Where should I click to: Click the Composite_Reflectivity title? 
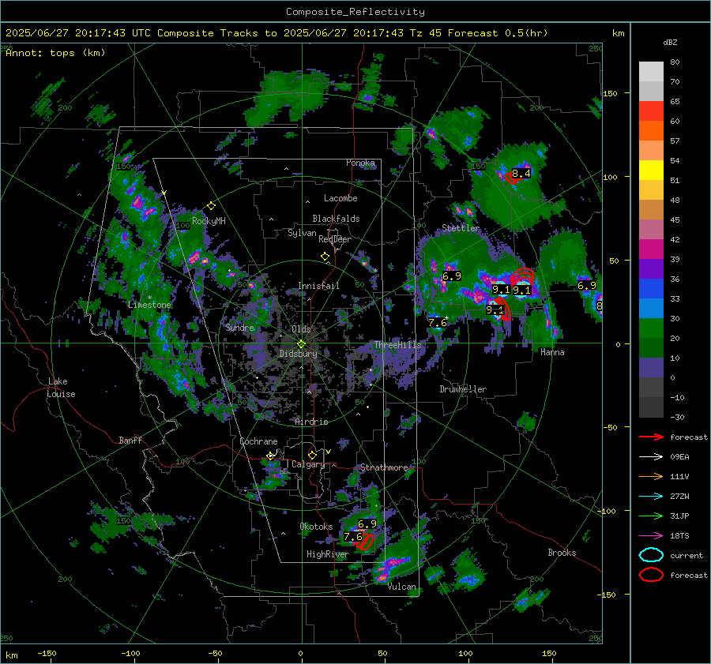355,12
